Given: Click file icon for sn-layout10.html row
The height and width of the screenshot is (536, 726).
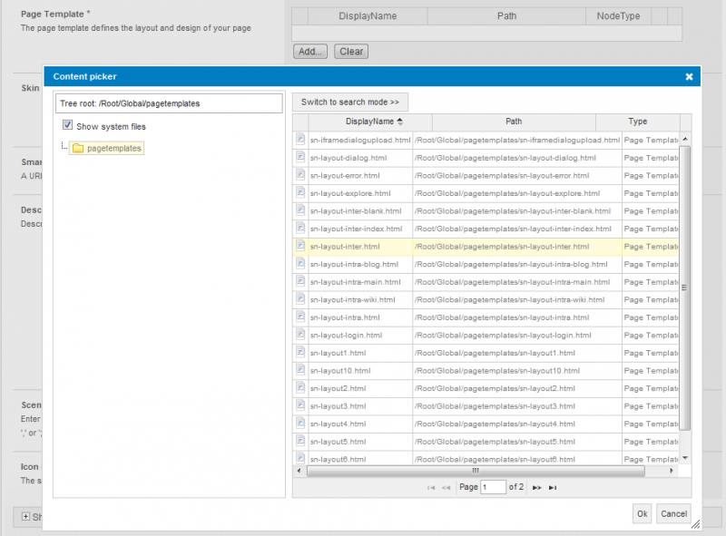Looking at the screenshot, I should coord(300,370).
